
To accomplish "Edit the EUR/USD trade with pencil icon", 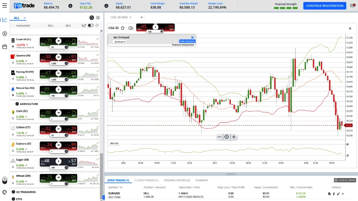I will pyautogui.click(x=338, y=194).
